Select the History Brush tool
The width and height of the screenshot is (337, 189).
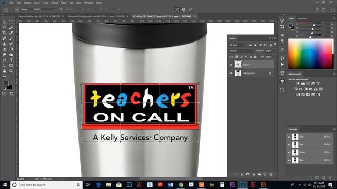11,44
